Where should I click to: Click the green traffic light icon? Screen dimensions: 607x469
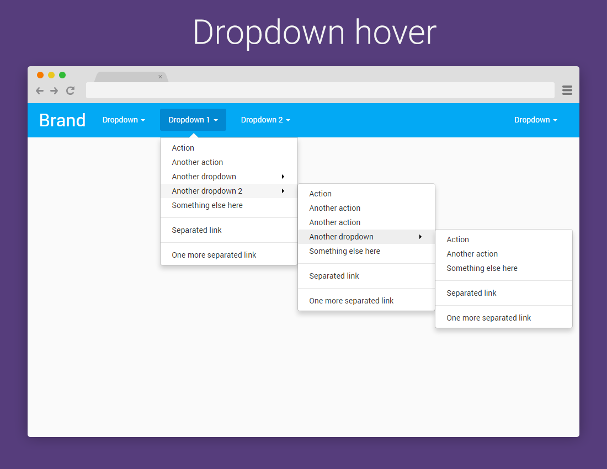coord(62,74)
